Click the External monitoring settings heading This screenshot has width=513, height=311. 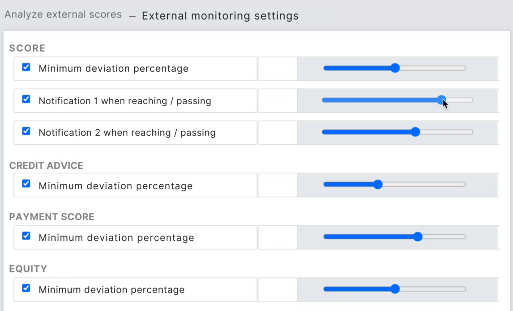[220, 16]
